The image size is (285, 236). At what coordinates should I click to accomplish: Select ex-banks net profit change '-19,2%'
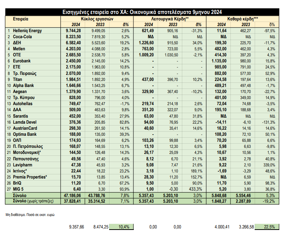click(x=269, y=201)
